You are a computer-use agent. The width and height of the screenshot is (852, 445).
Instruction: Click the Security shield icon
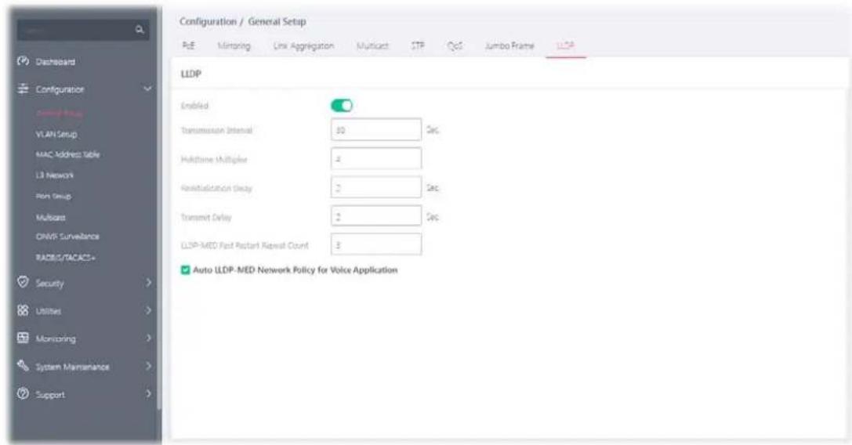[x=23, y=283]
